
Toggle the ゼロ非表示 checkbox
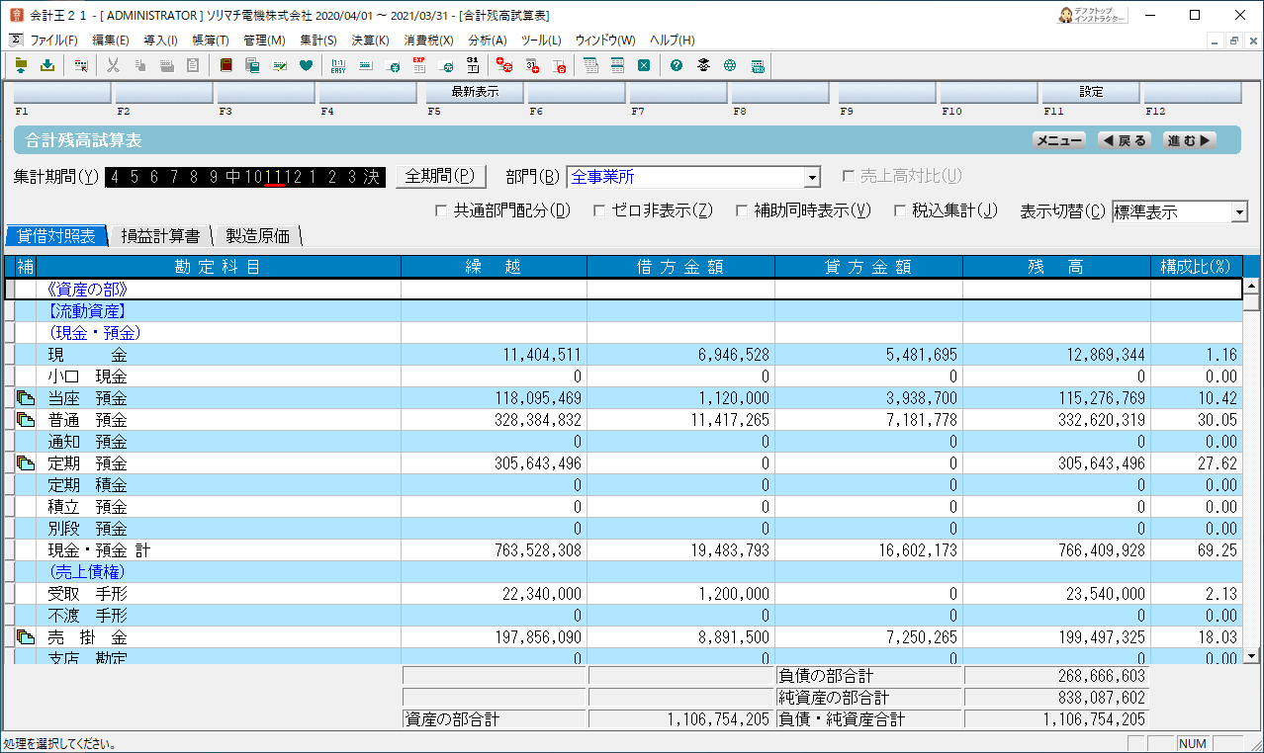[x=599, y=210]
